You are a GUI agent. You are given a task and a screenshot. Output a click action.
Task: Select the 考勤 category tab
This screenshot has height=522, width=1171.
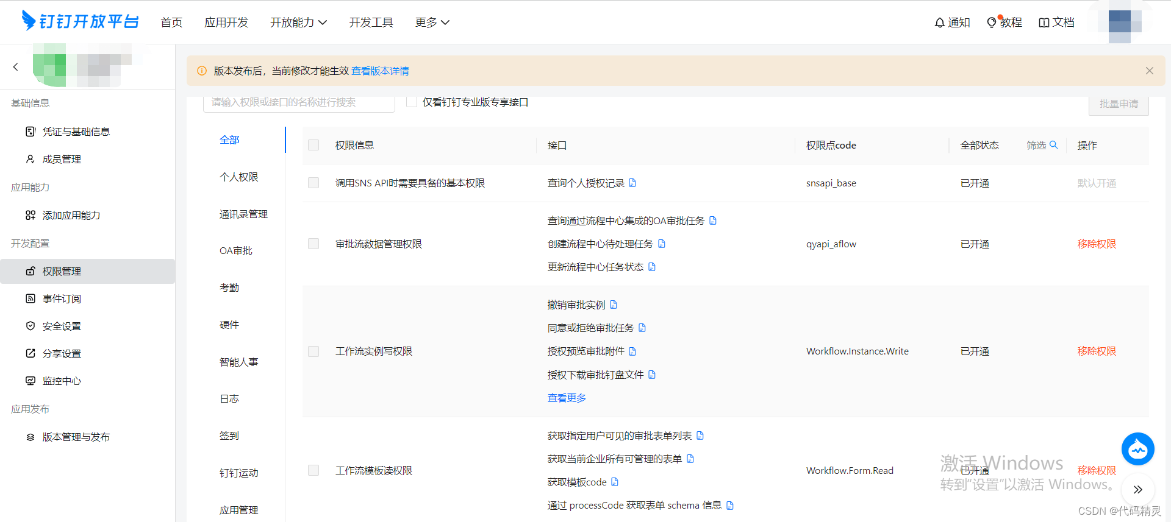229,287
